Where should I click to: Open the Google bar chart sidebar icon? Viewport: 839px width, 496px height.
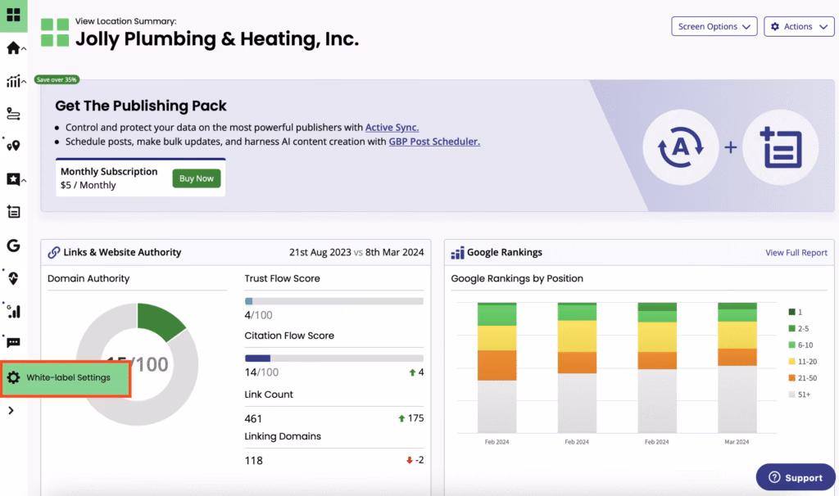tap(13, 311)
